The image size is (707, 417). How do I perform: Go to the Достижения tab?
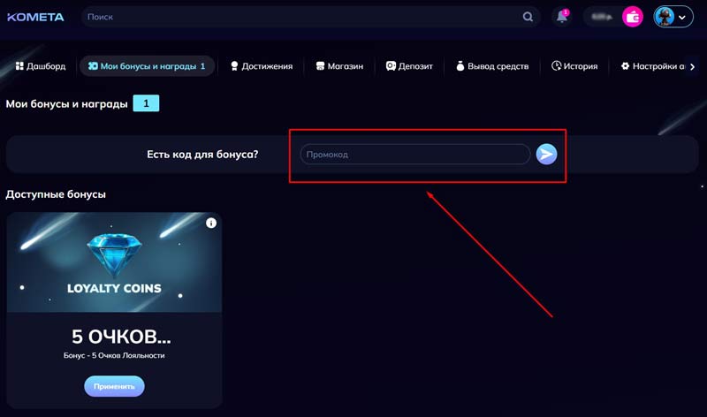[x=261, y=66]
